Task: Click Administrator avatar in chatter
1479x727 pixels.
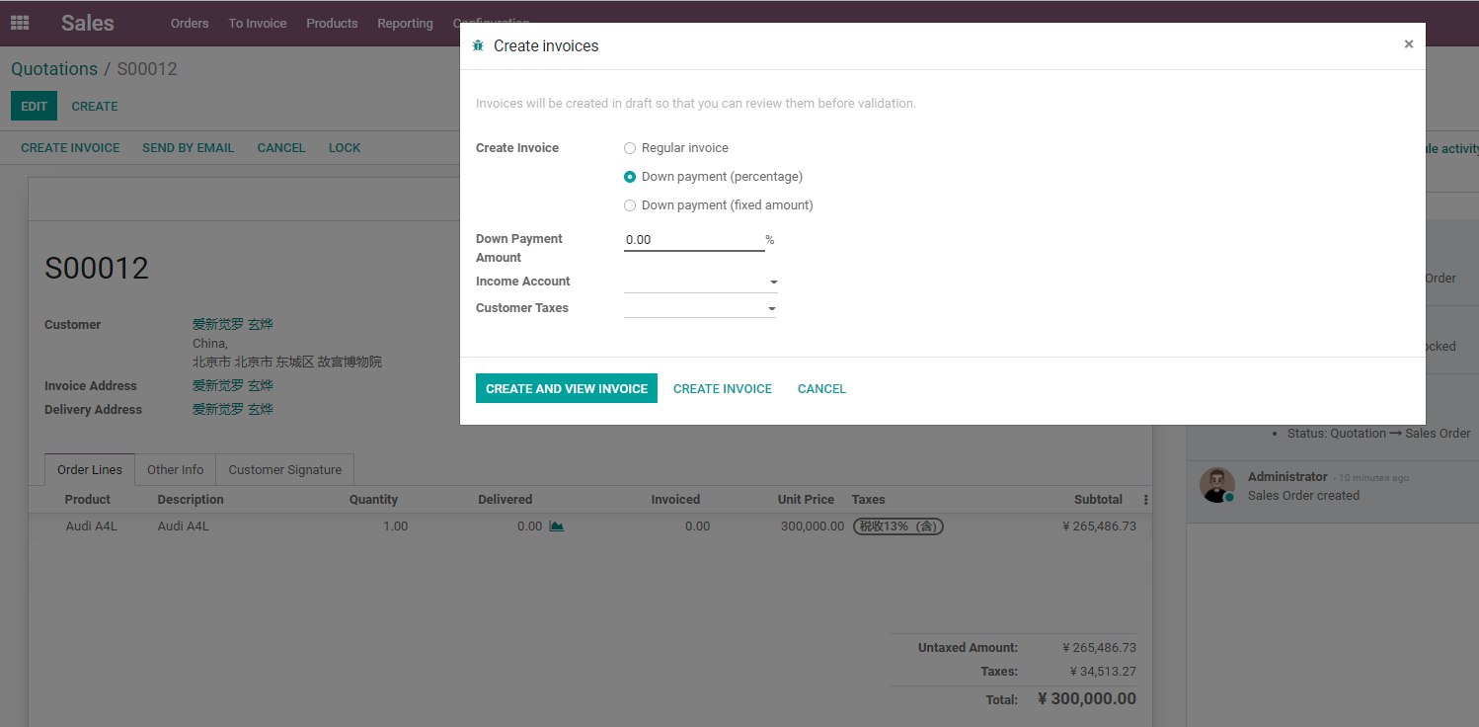Action: pyautogui.click(x=1217, y=485)
